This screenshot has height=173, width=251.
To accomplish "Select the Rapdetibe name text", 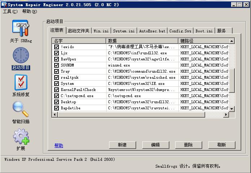I will click(x=70, y=108).
